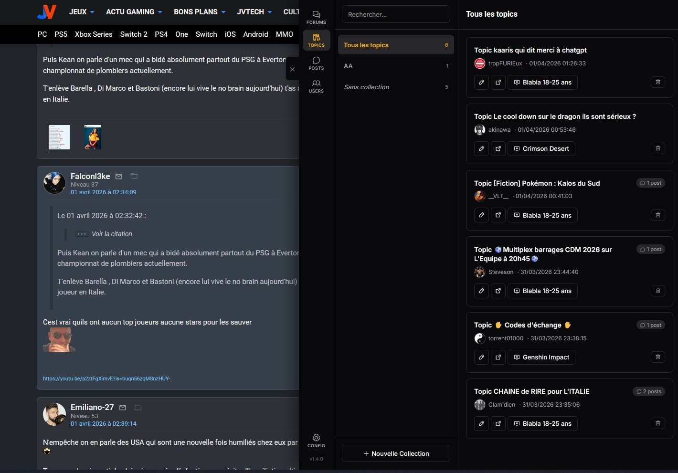Open 'Blabla 18-25 ans' forum under kaaris topic
This screenshot has height=473, width=678.
(542, 82)
